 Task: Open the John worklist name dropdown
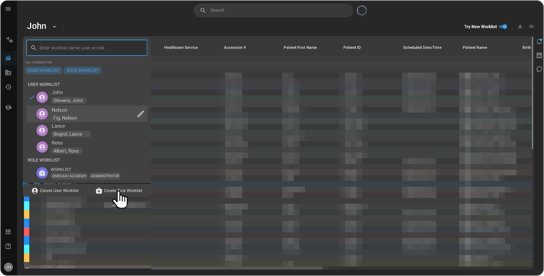point(54,26)
